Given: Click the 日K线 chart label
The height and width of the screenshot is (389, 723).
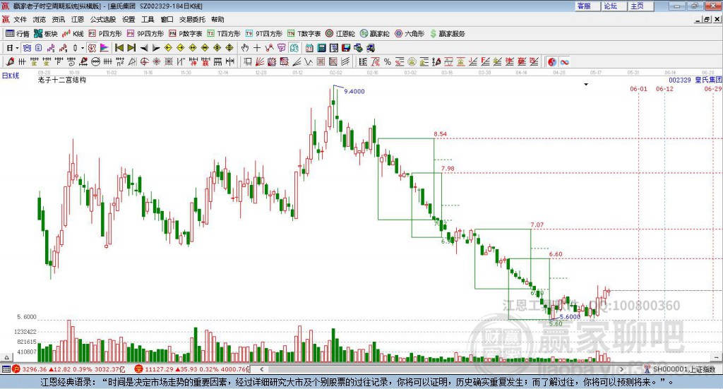Looking at the screenshot, I should [11, 76].
